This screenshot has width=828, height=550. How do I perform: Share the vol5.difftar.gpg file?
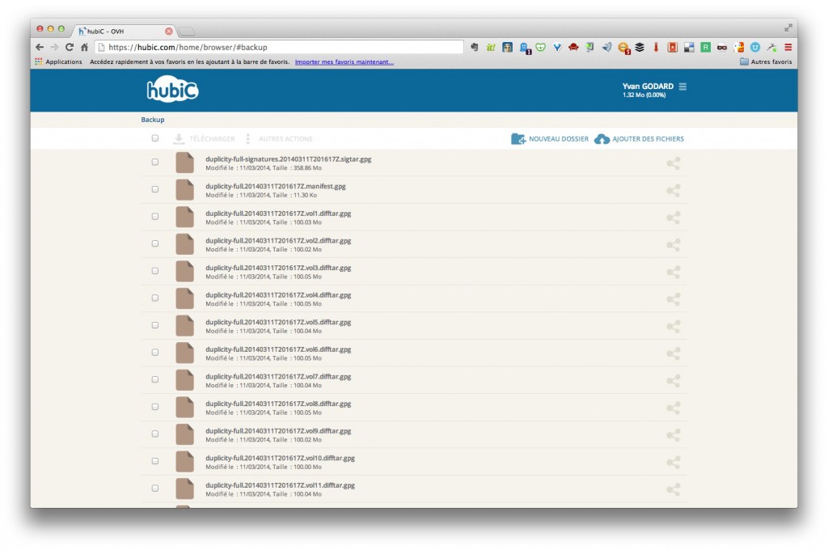coord(673,327)
